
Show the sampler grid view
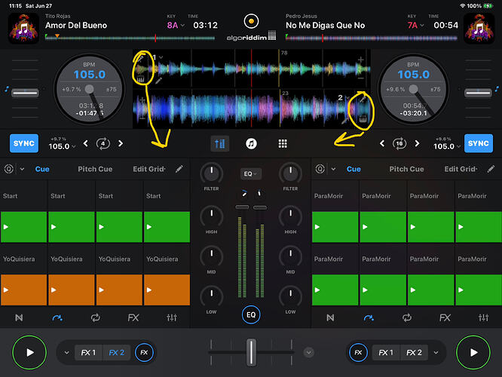tap(283, 143)
